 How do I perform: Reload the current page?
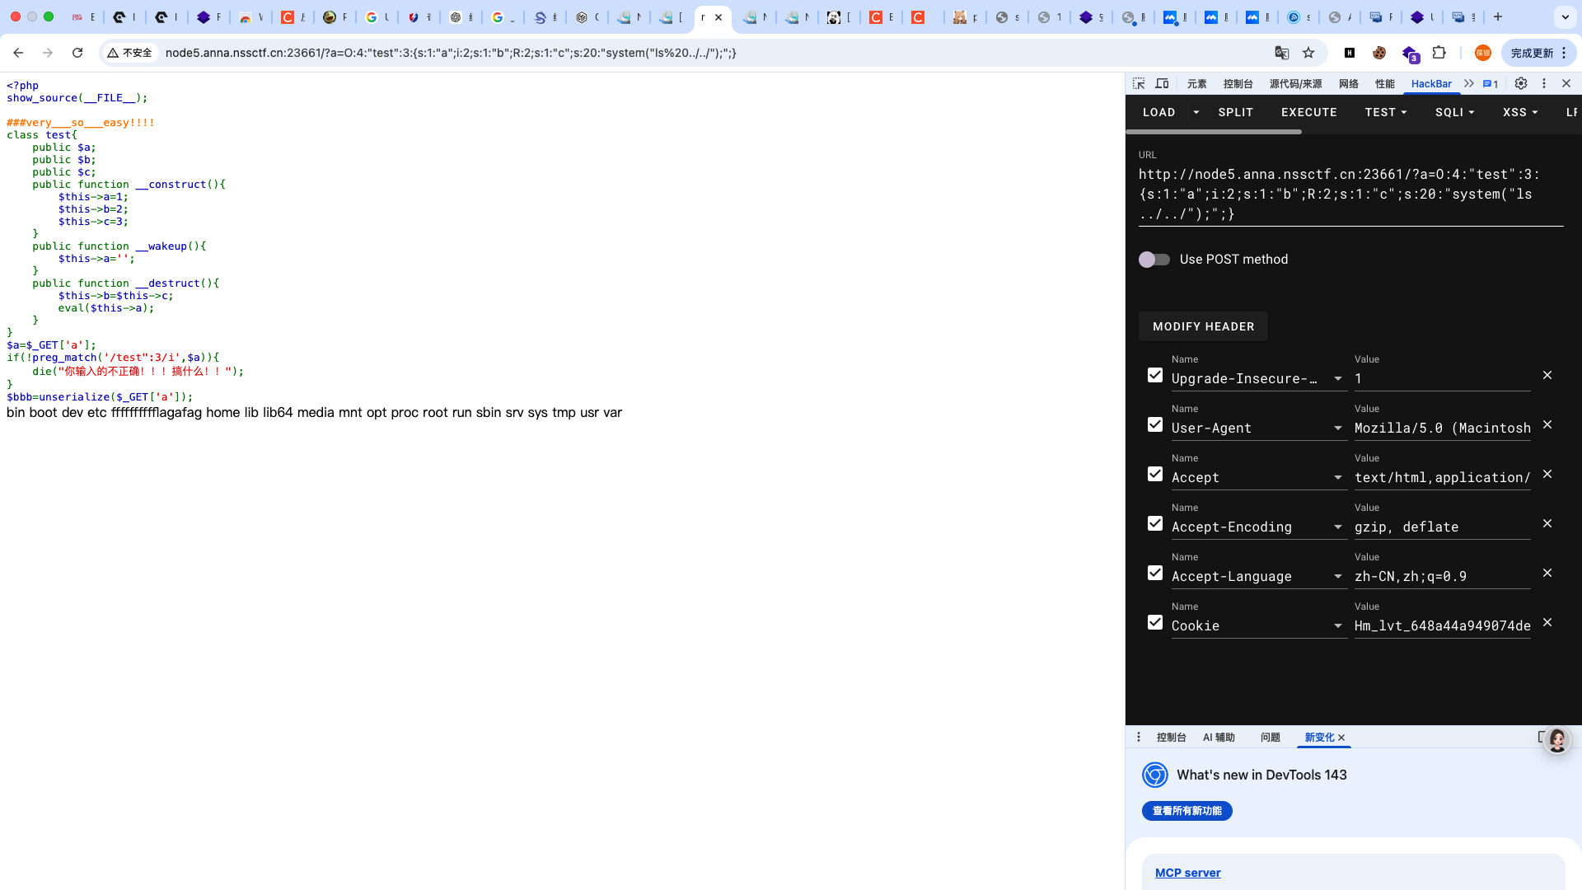[77, 53]
